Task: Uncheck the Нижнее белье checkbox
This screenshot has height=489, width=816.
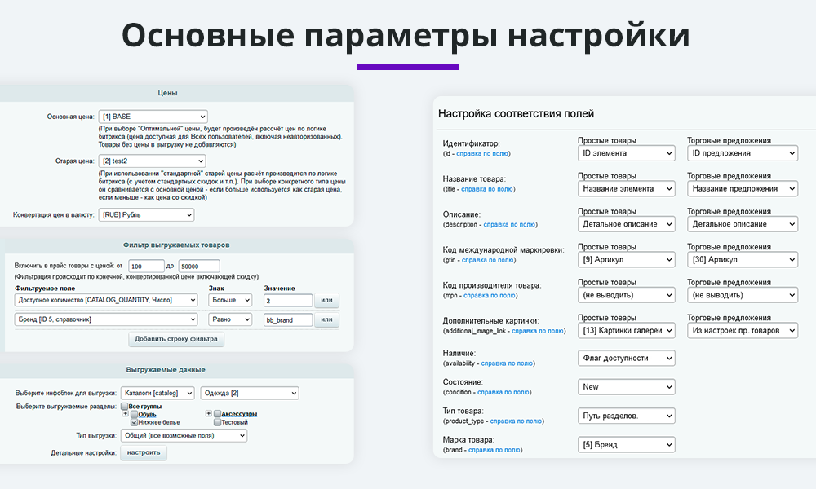Action: click(x=134, y=422)
